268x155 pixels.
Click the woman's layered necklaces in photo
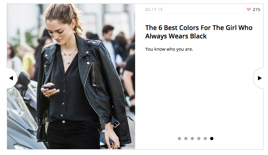pos(69,54)
